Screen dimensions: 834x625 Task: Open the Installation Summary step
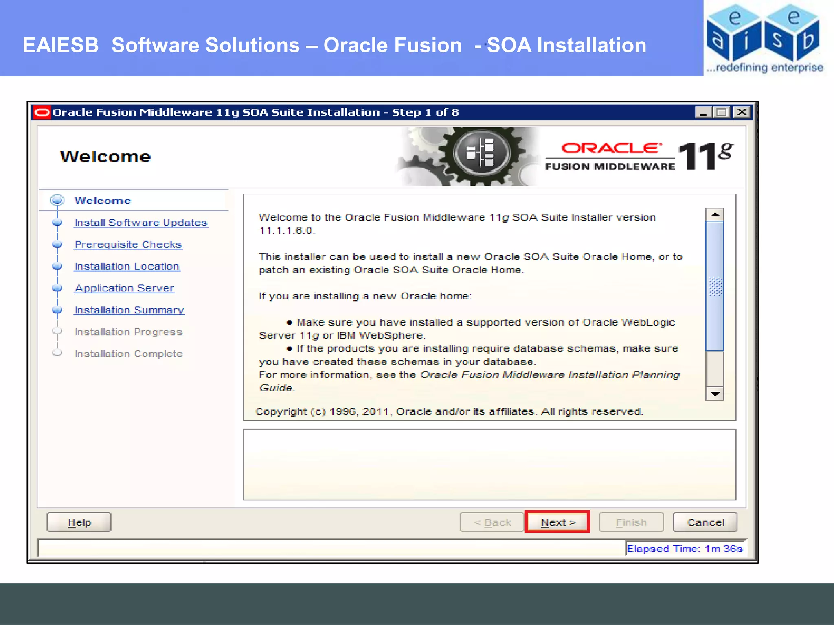click(x=129, y=310)
